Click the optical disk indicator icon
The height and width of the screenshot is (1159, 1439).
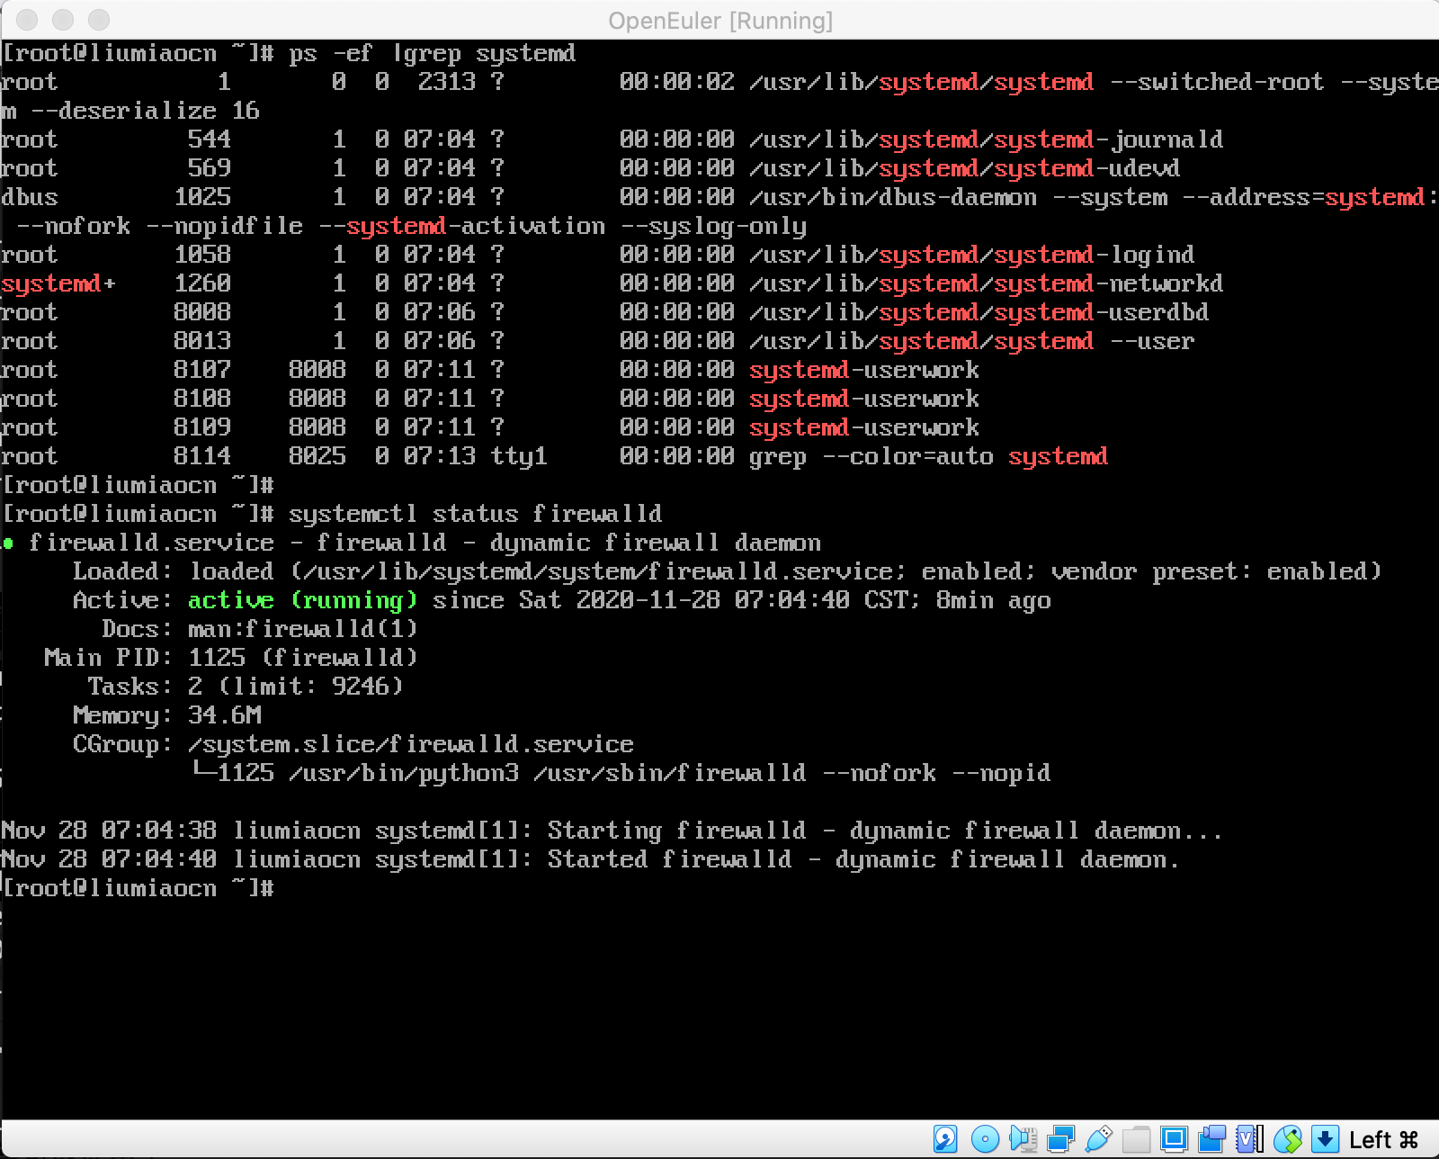pyautogui.click(x=985, y=1139)
